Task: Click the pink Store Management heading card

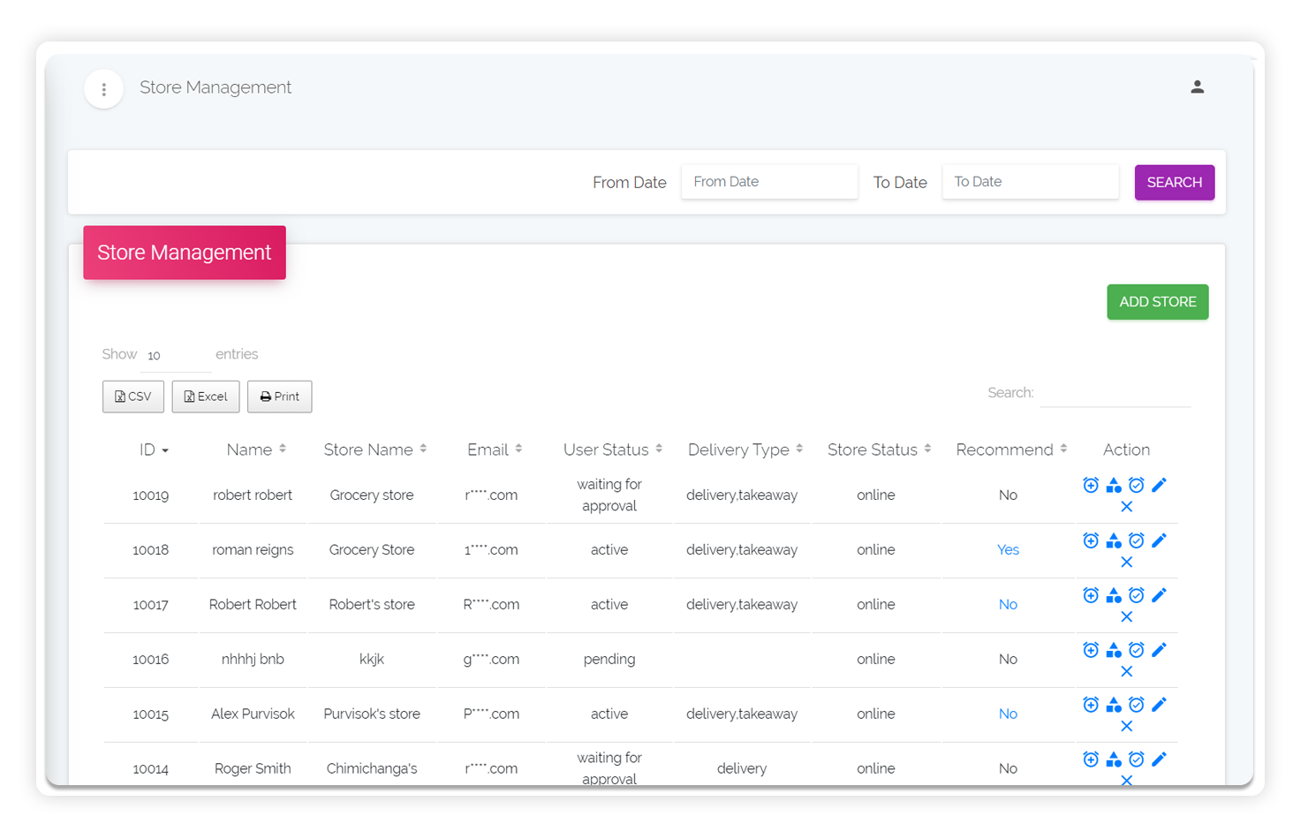Action: (185, 253)
